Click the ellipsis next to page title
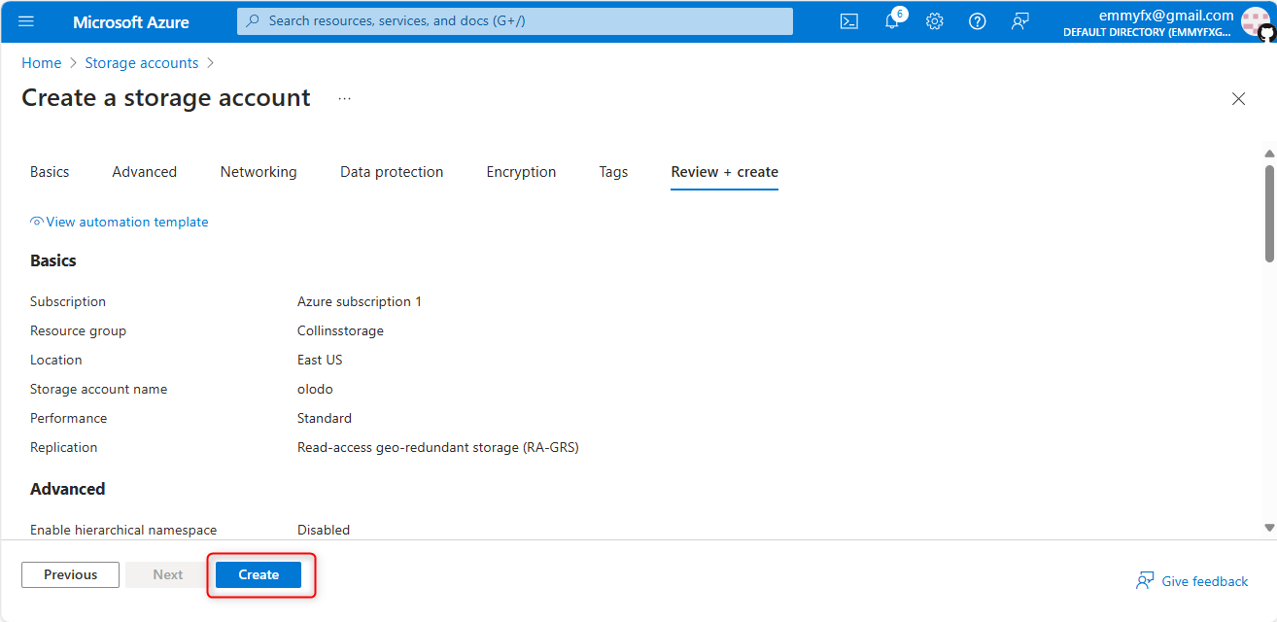This screenshot has width=1277, height=622. pyautogui.click(x=345, y=98)
